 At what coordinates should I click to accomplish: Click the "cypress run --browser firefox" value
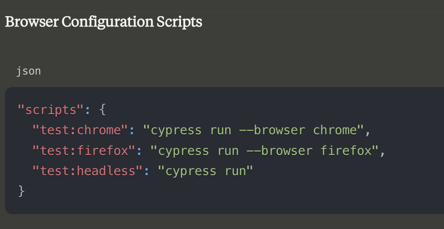[x=264, y=150]
